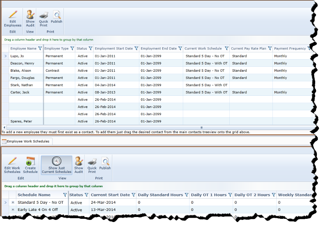Filter the employees grid Status column
This screenshot has height=226, width=323.
click(90, 48)
